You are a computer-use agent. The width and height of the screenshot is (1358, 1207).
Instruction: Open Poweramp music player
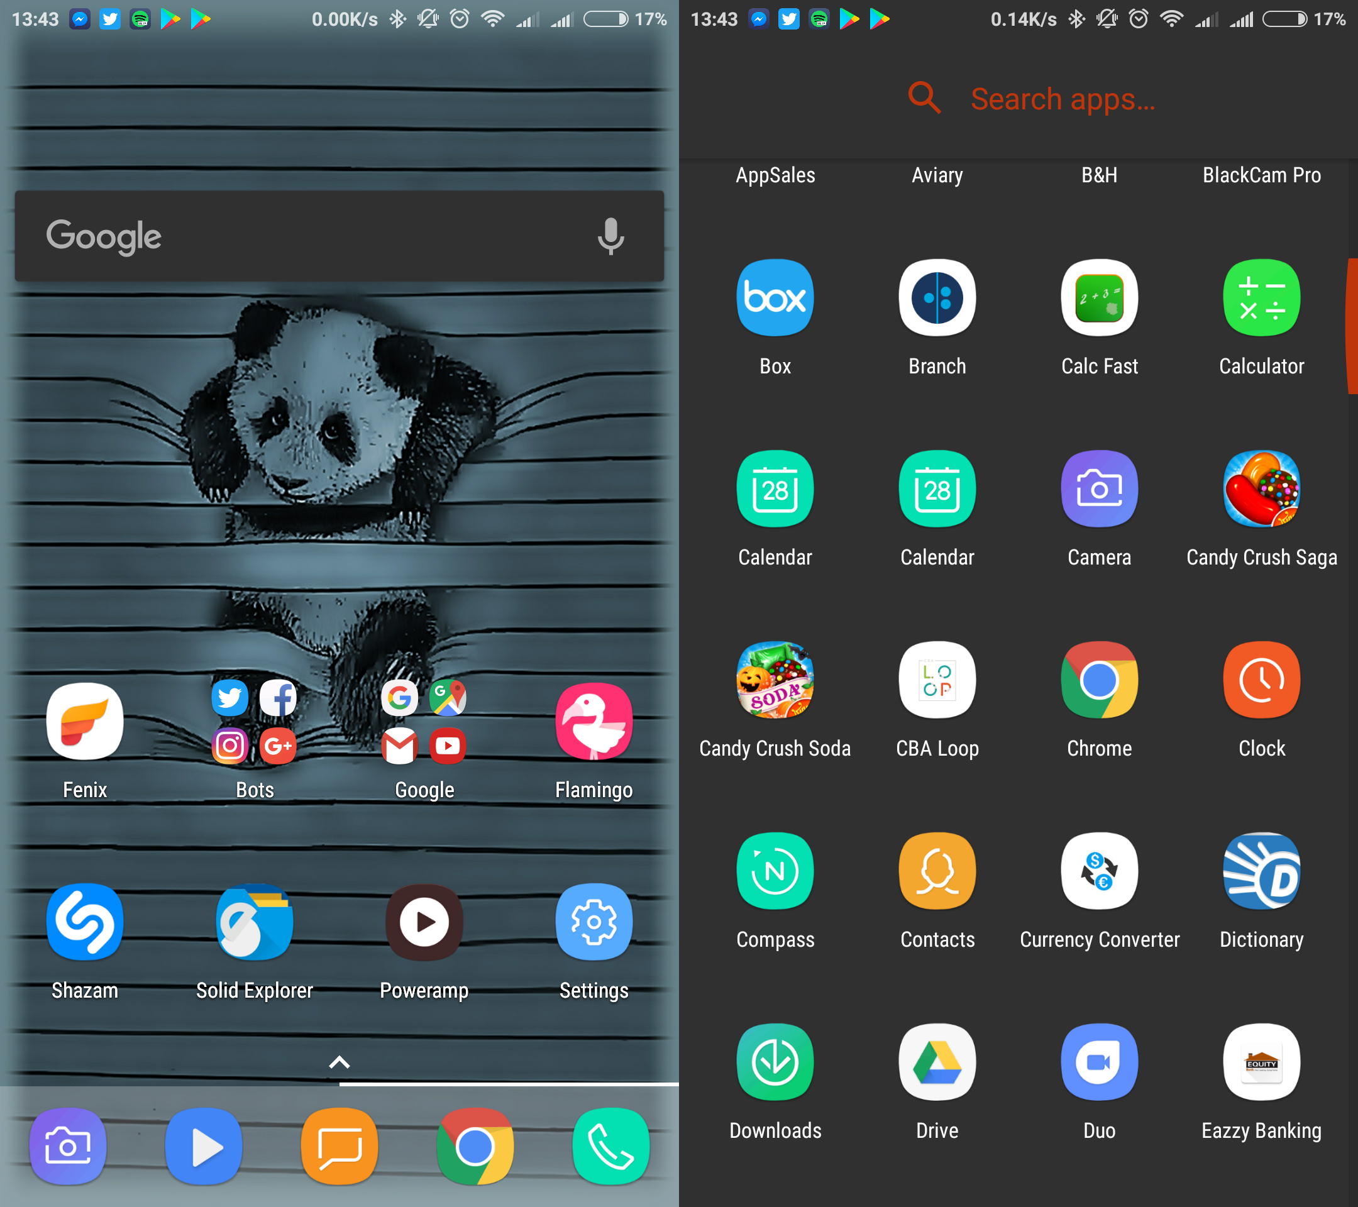(424, 923)
